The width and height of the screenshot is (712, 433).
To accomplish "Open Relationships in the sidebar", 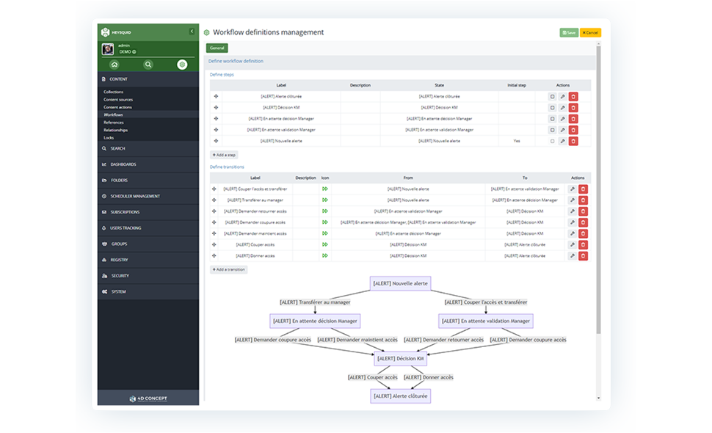I will pos(115,130).
